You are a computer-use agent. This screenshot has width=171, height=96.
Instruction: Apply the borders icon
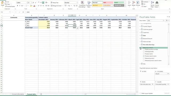(26, 6)
